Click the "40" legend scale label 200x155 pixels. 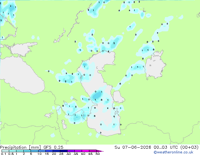tap(83, 154)
